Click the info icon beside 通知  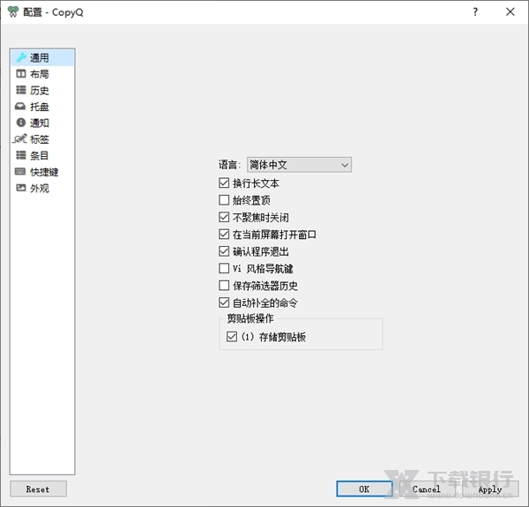coord(21,122)
